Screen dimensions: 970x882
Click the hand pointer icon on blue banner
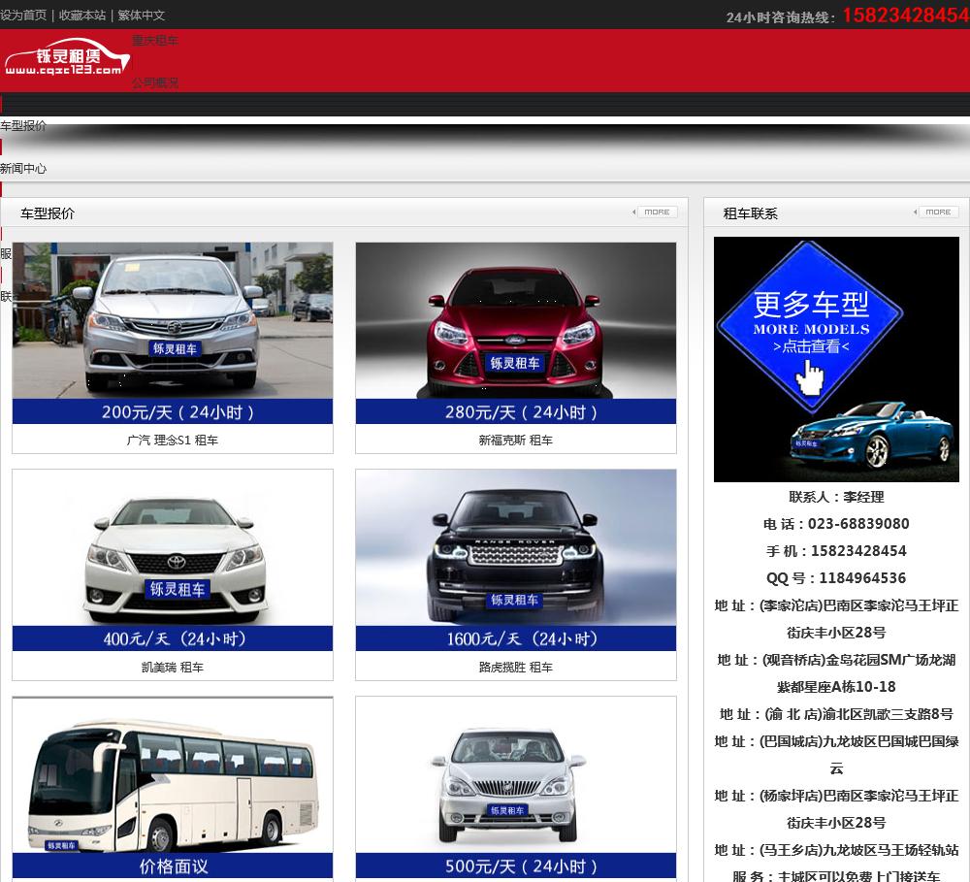click(x=810, y=376)
